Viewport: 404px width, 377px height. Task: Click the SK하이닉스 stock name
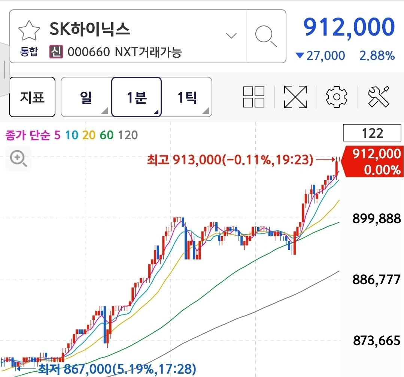[89, 29]
